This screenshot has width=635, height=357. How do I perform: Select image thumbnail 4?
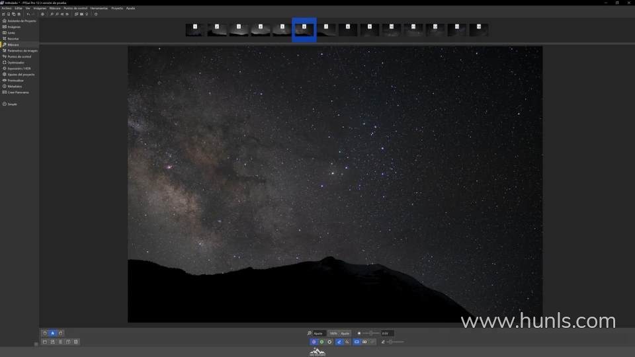click(x=261, y=30)
